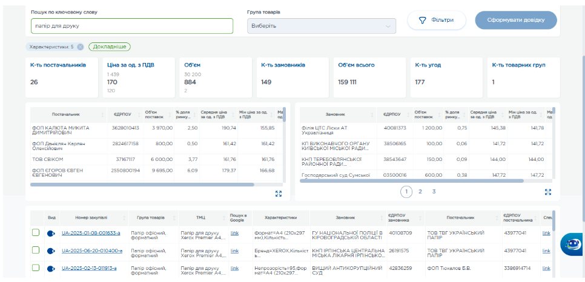Screen dimensions: 585x282
Task: Go to page 2 of customers table
Action: point(420,192)
